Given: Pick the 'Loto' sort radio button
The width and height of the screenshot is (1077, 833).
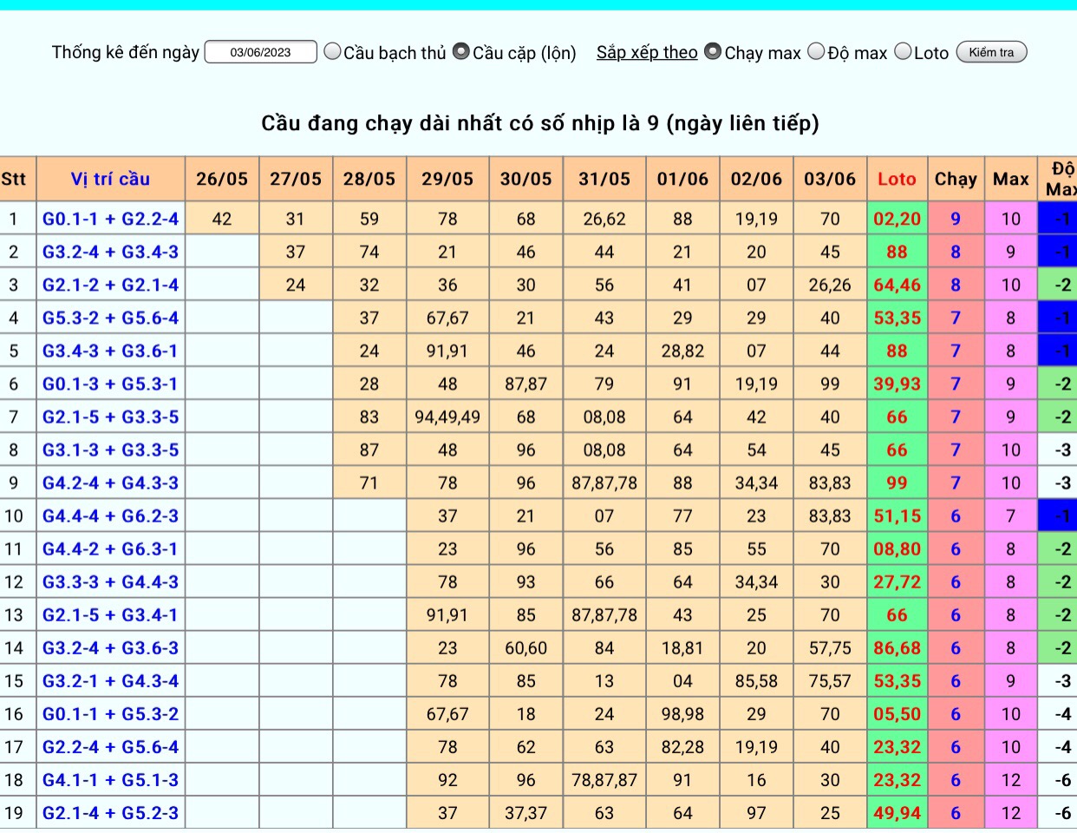Looking at the screenshot, I should point(903,51).
